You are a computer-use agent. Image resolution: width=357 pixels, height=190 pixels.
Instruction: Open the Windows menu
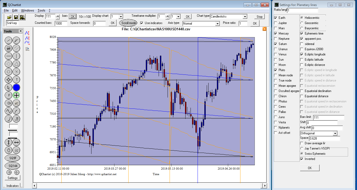(27, 10)
